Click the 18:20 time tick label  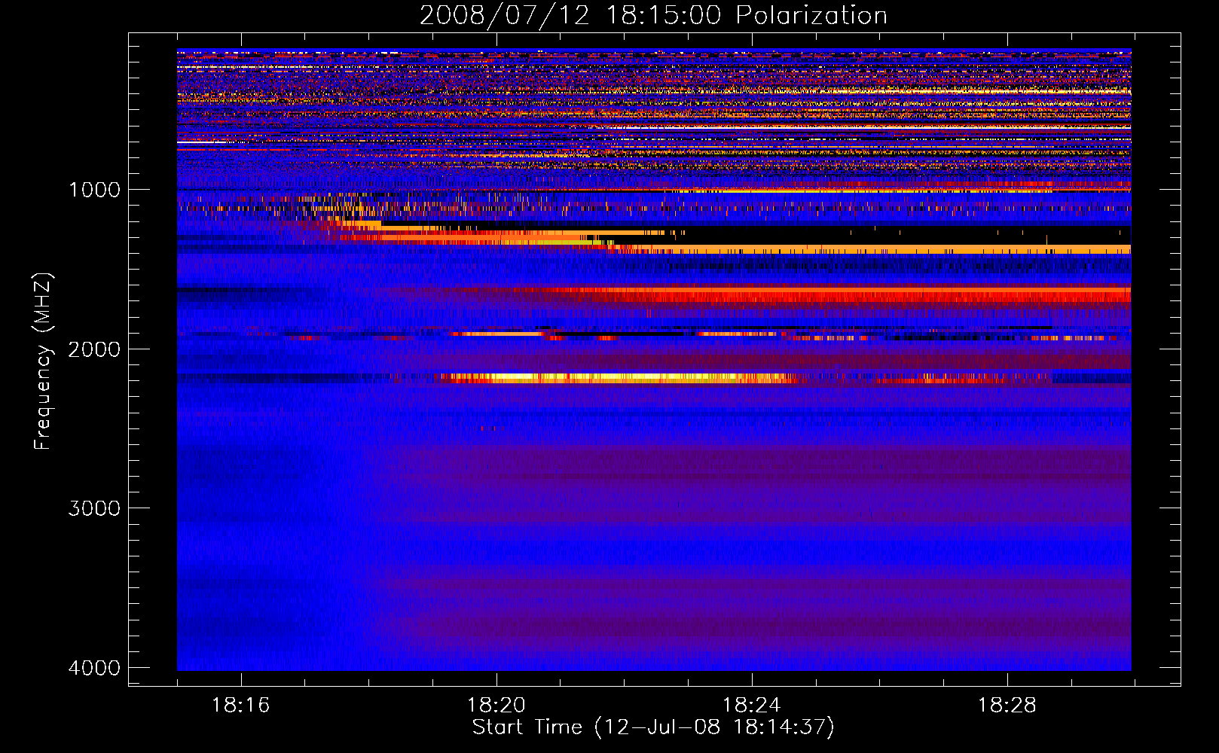[496, 706]
